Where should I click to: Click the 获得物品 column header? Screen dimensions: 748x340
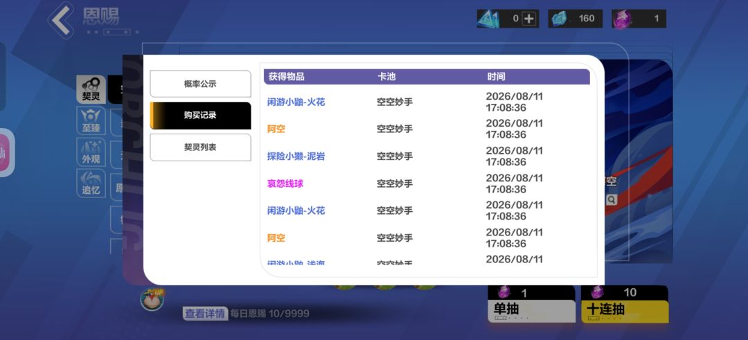pyautogui.click(x=286, y=77)
